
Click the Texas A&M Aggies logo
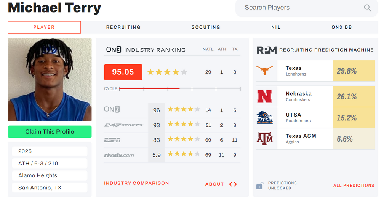pyautogui.click(x=265, y=139)
